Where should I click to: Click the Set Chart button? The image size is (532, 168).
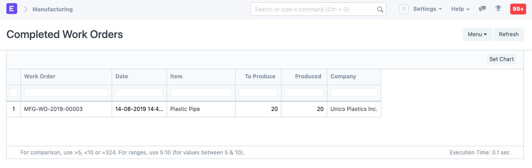502,59
